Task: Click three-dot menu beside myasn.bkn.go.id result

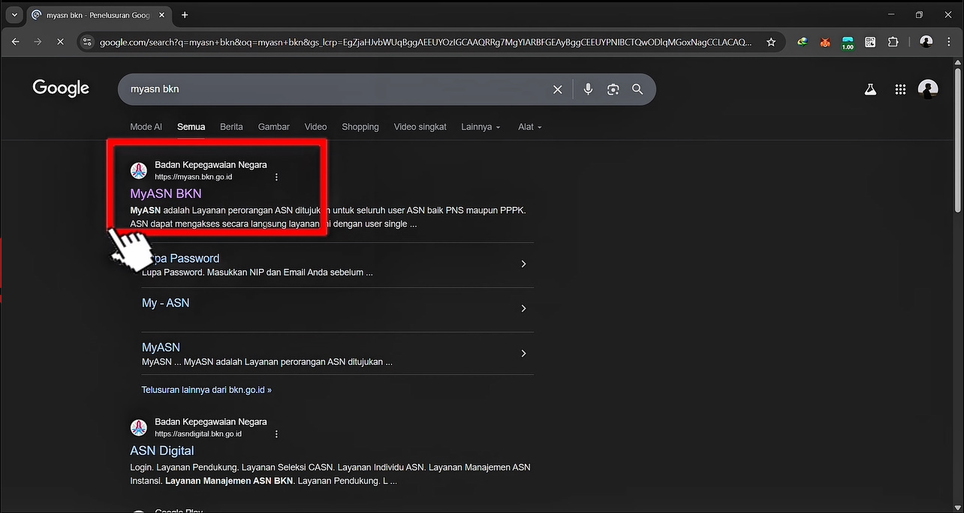Action: click(276, 177)
